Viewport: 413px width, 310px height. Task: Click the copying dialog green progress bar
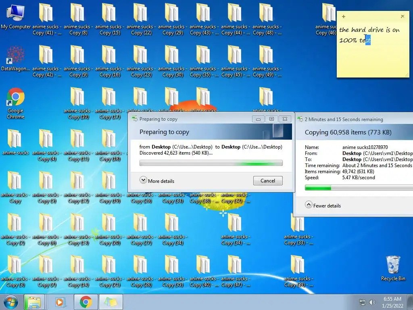[359, 188]
